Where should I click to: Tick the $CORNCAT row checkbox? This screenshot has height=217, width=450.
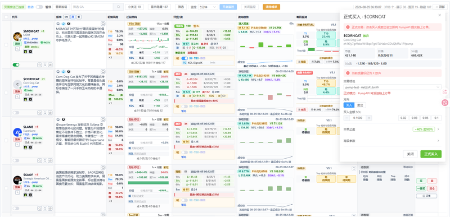[x=6, y=93]
